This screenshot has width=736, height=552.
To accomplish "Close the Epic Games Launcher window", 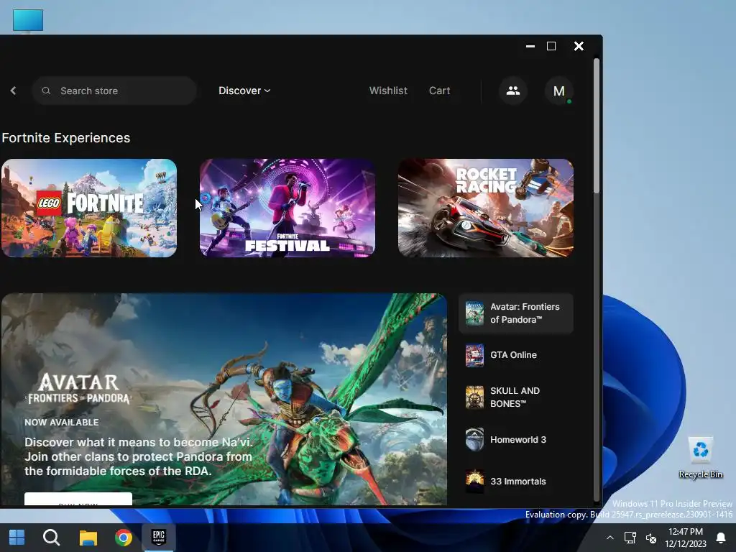I will [579, 46].
